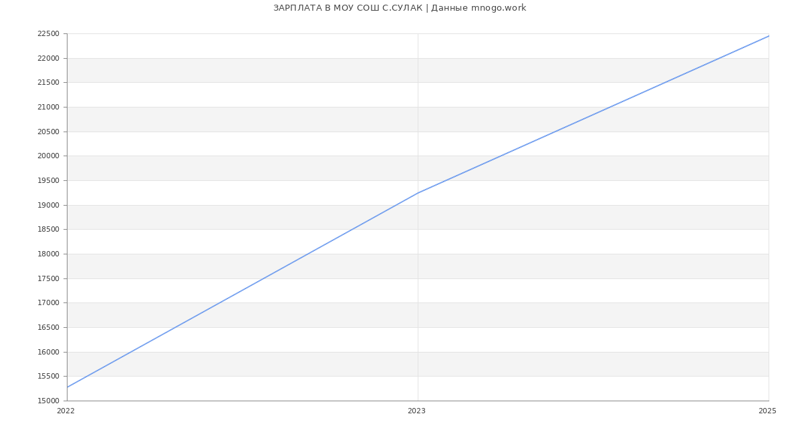Viewport: 802px width, 434px height.
Task: Click the 15000 y-axis label
Action: (x=48, y=401)
